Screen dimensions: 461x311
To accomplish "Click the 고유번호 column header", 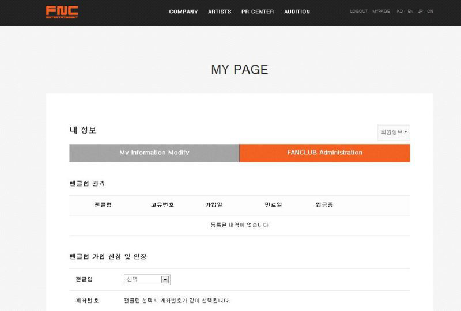I will coord(163,205).
